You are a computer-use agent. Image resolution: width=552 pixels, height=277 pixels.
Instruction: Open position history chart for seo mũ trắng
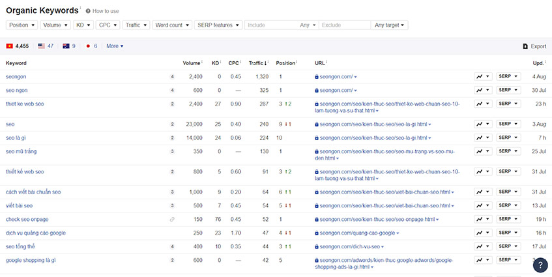(483, 151)
